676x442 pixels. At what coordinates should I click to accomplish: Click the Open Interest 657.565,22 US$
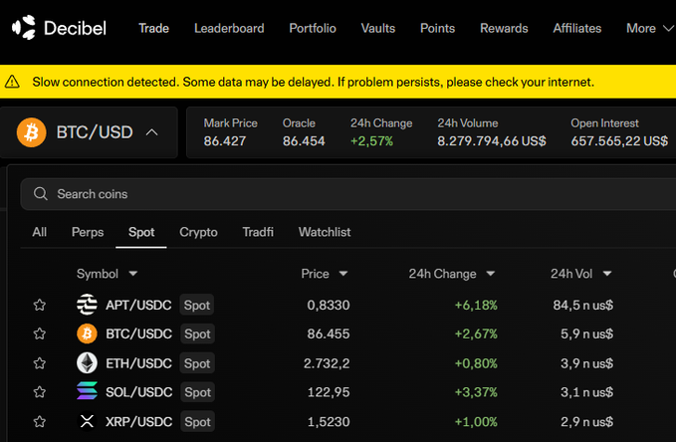(619, 141)
